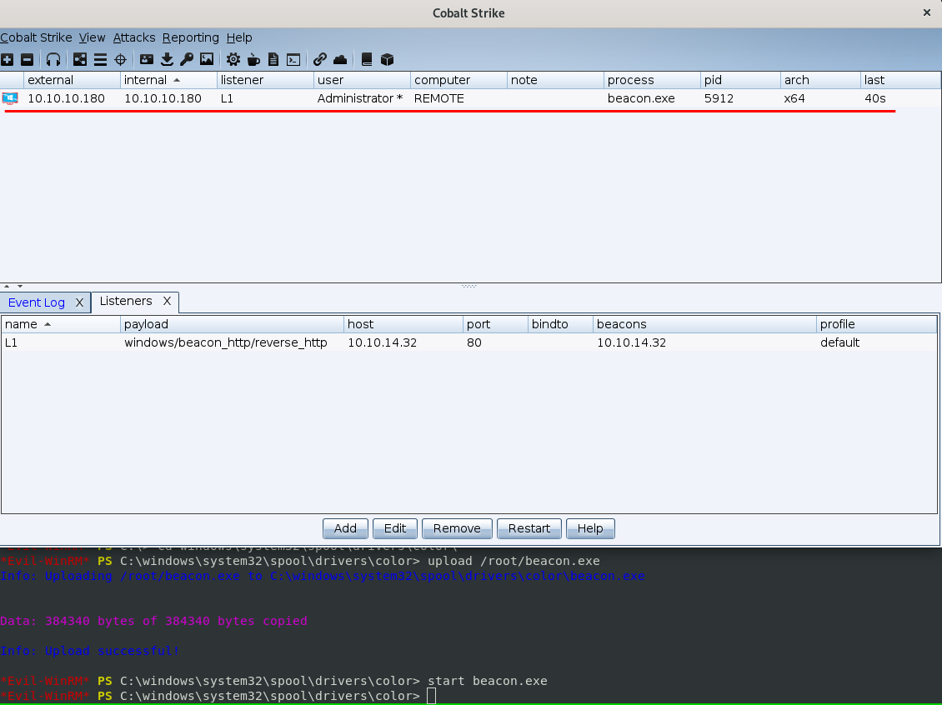Click the Help button below listeners

[590, 528]
